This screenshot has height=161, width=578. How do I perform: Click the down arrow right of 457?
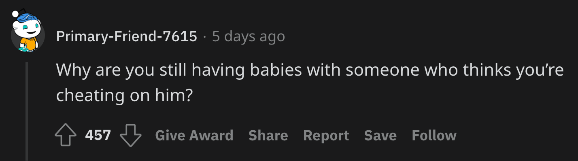(x=131, y=136)
